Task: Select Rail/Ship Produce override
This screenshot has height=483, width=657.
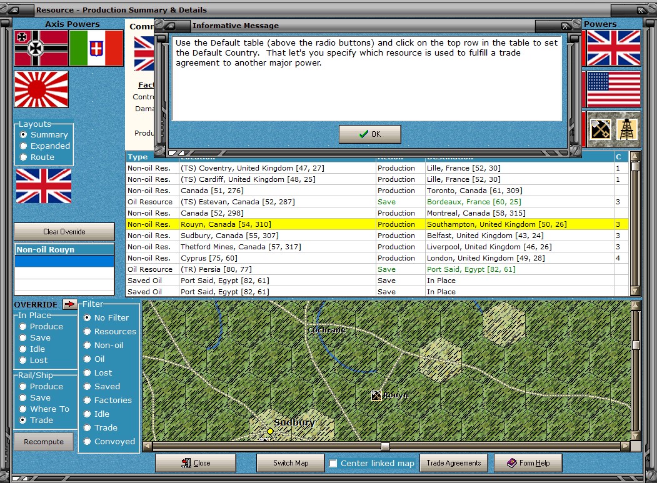Action: 23,386
